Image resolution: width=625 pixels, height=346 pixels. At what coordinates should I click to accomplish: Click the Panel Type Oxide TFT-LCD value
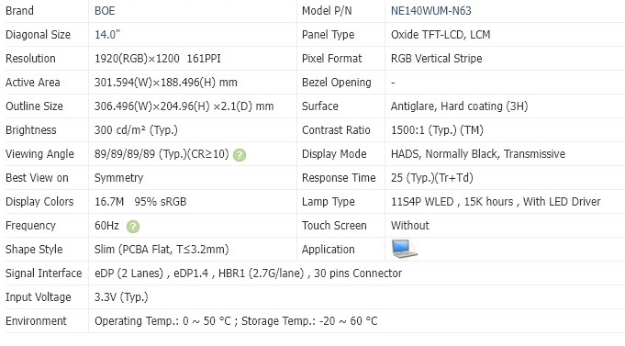(441, 35)
